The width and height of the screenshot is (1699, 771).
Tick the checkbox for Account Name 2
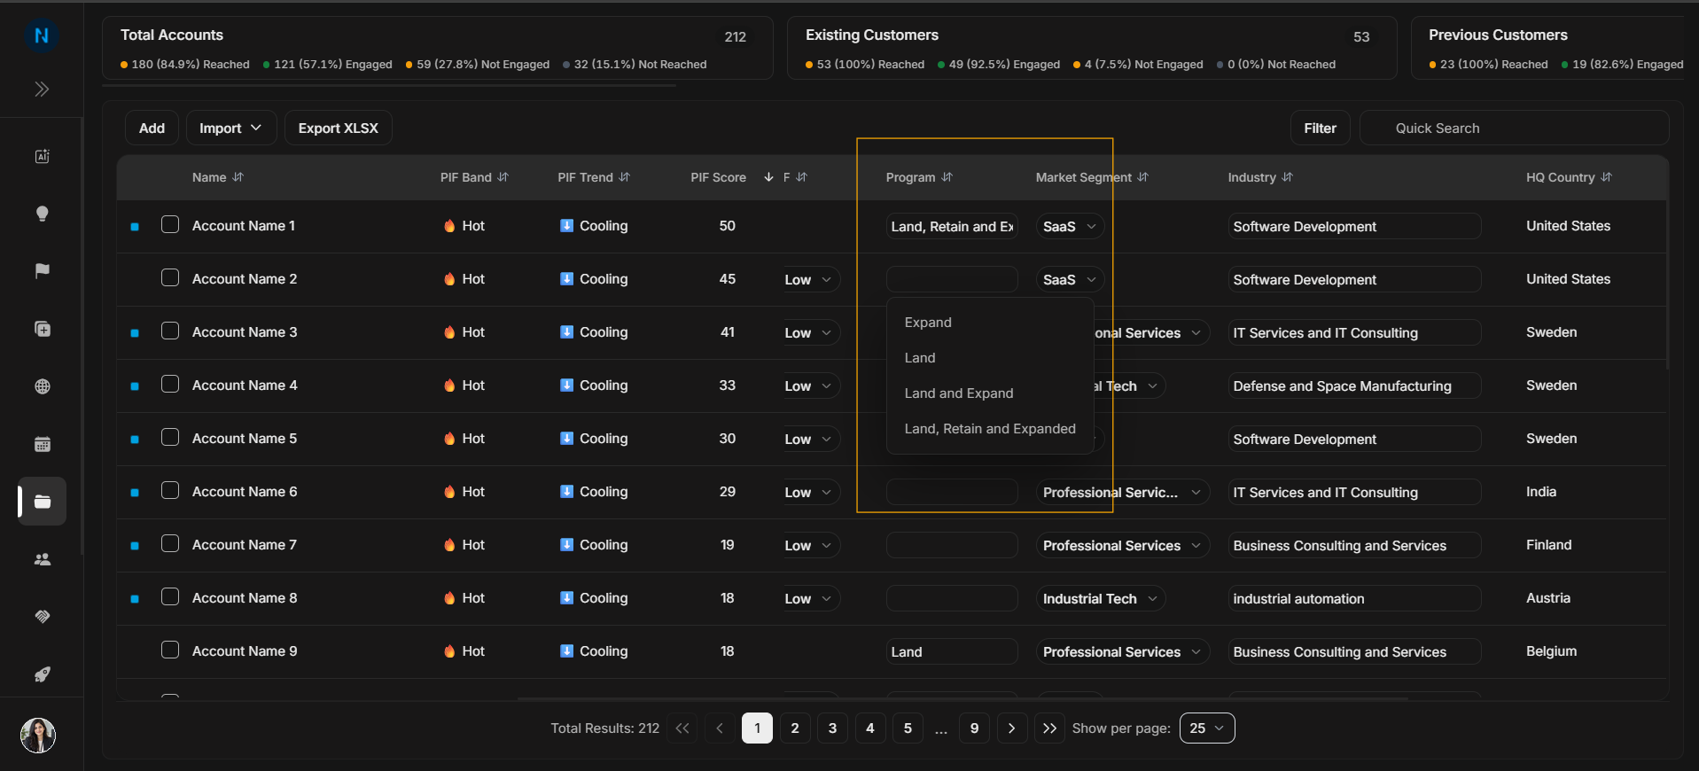(x=170, y=277)
